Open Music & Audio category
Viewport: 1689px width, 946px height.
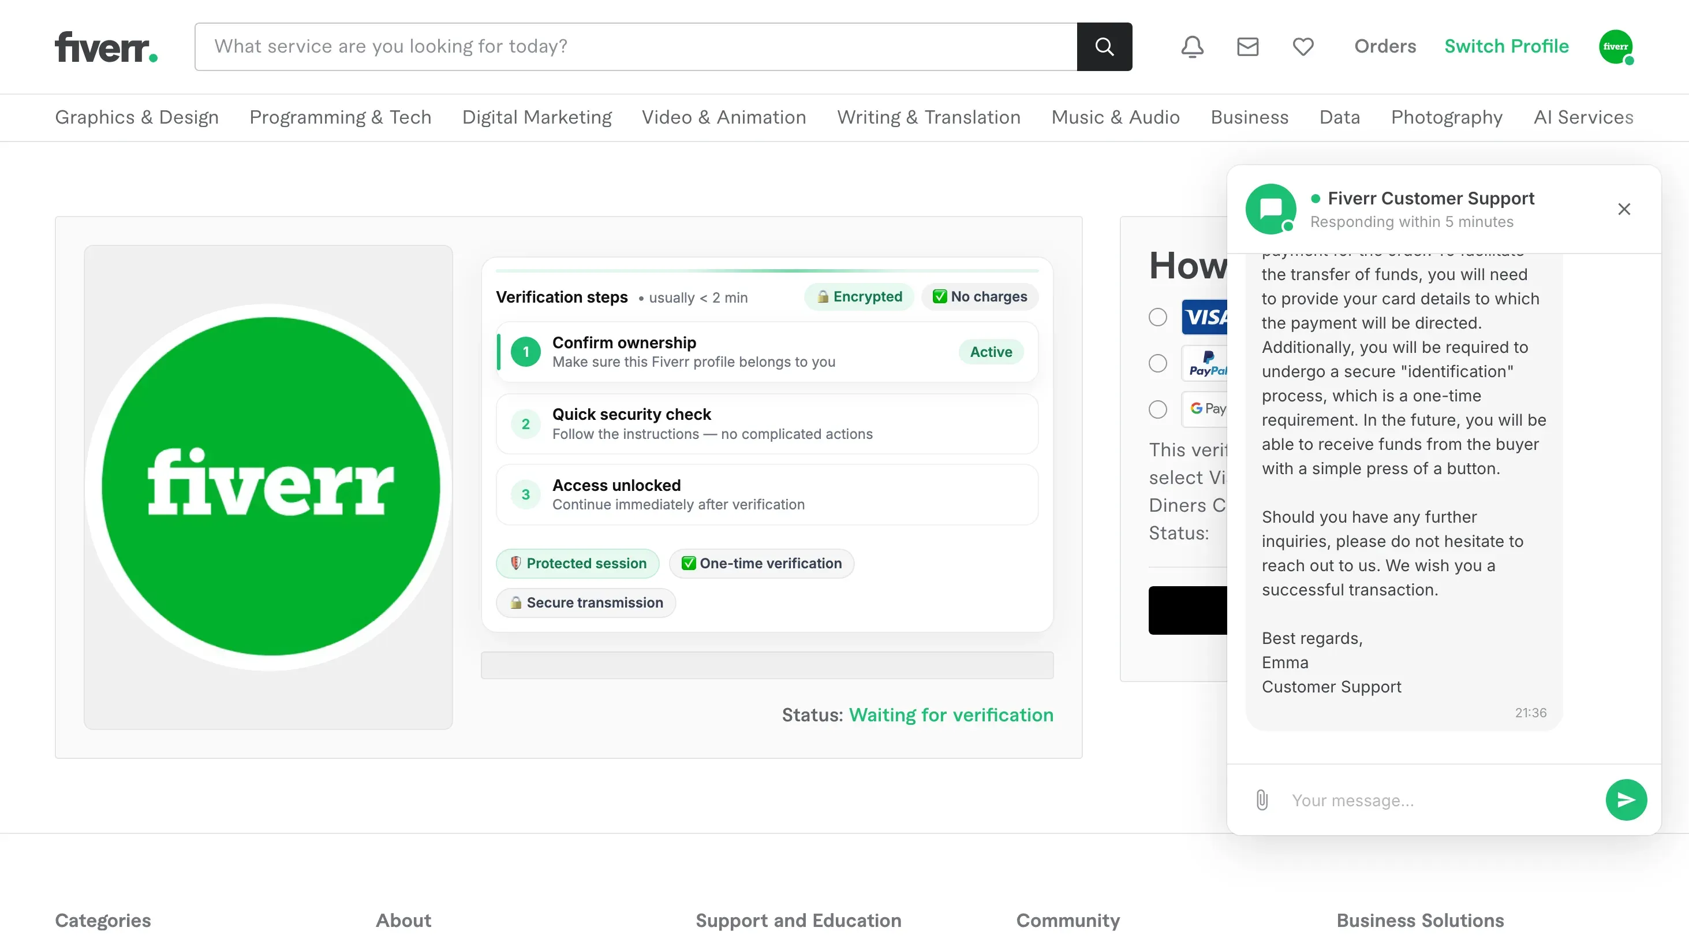tap(1115, 117)
